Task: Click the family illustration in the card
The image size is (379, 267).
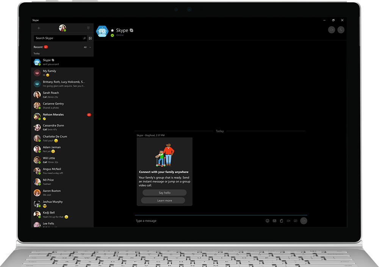Action: coord(164,155)
